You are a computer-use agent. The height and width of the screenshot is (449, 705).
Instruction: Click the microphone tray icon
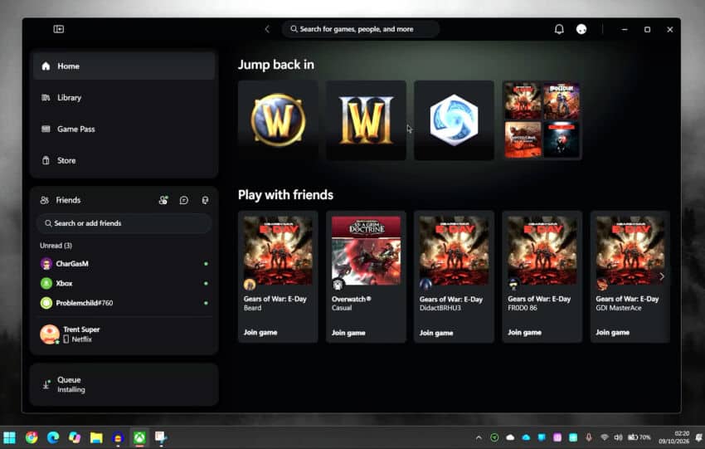[589, 437]
